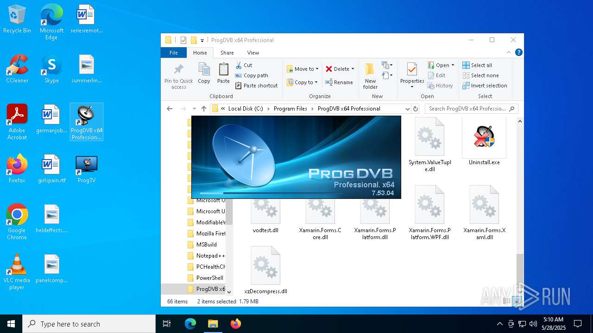Switch to large icons view in status bar
The image size is (593, 333).
[x=517, y=301]
